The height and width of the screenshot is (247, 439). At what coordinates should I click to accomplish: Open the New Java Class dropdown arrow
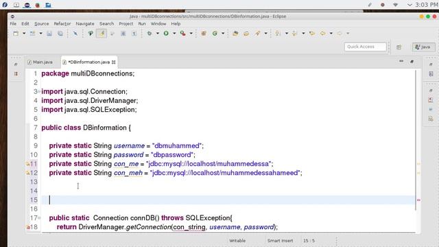pos(223,34)
